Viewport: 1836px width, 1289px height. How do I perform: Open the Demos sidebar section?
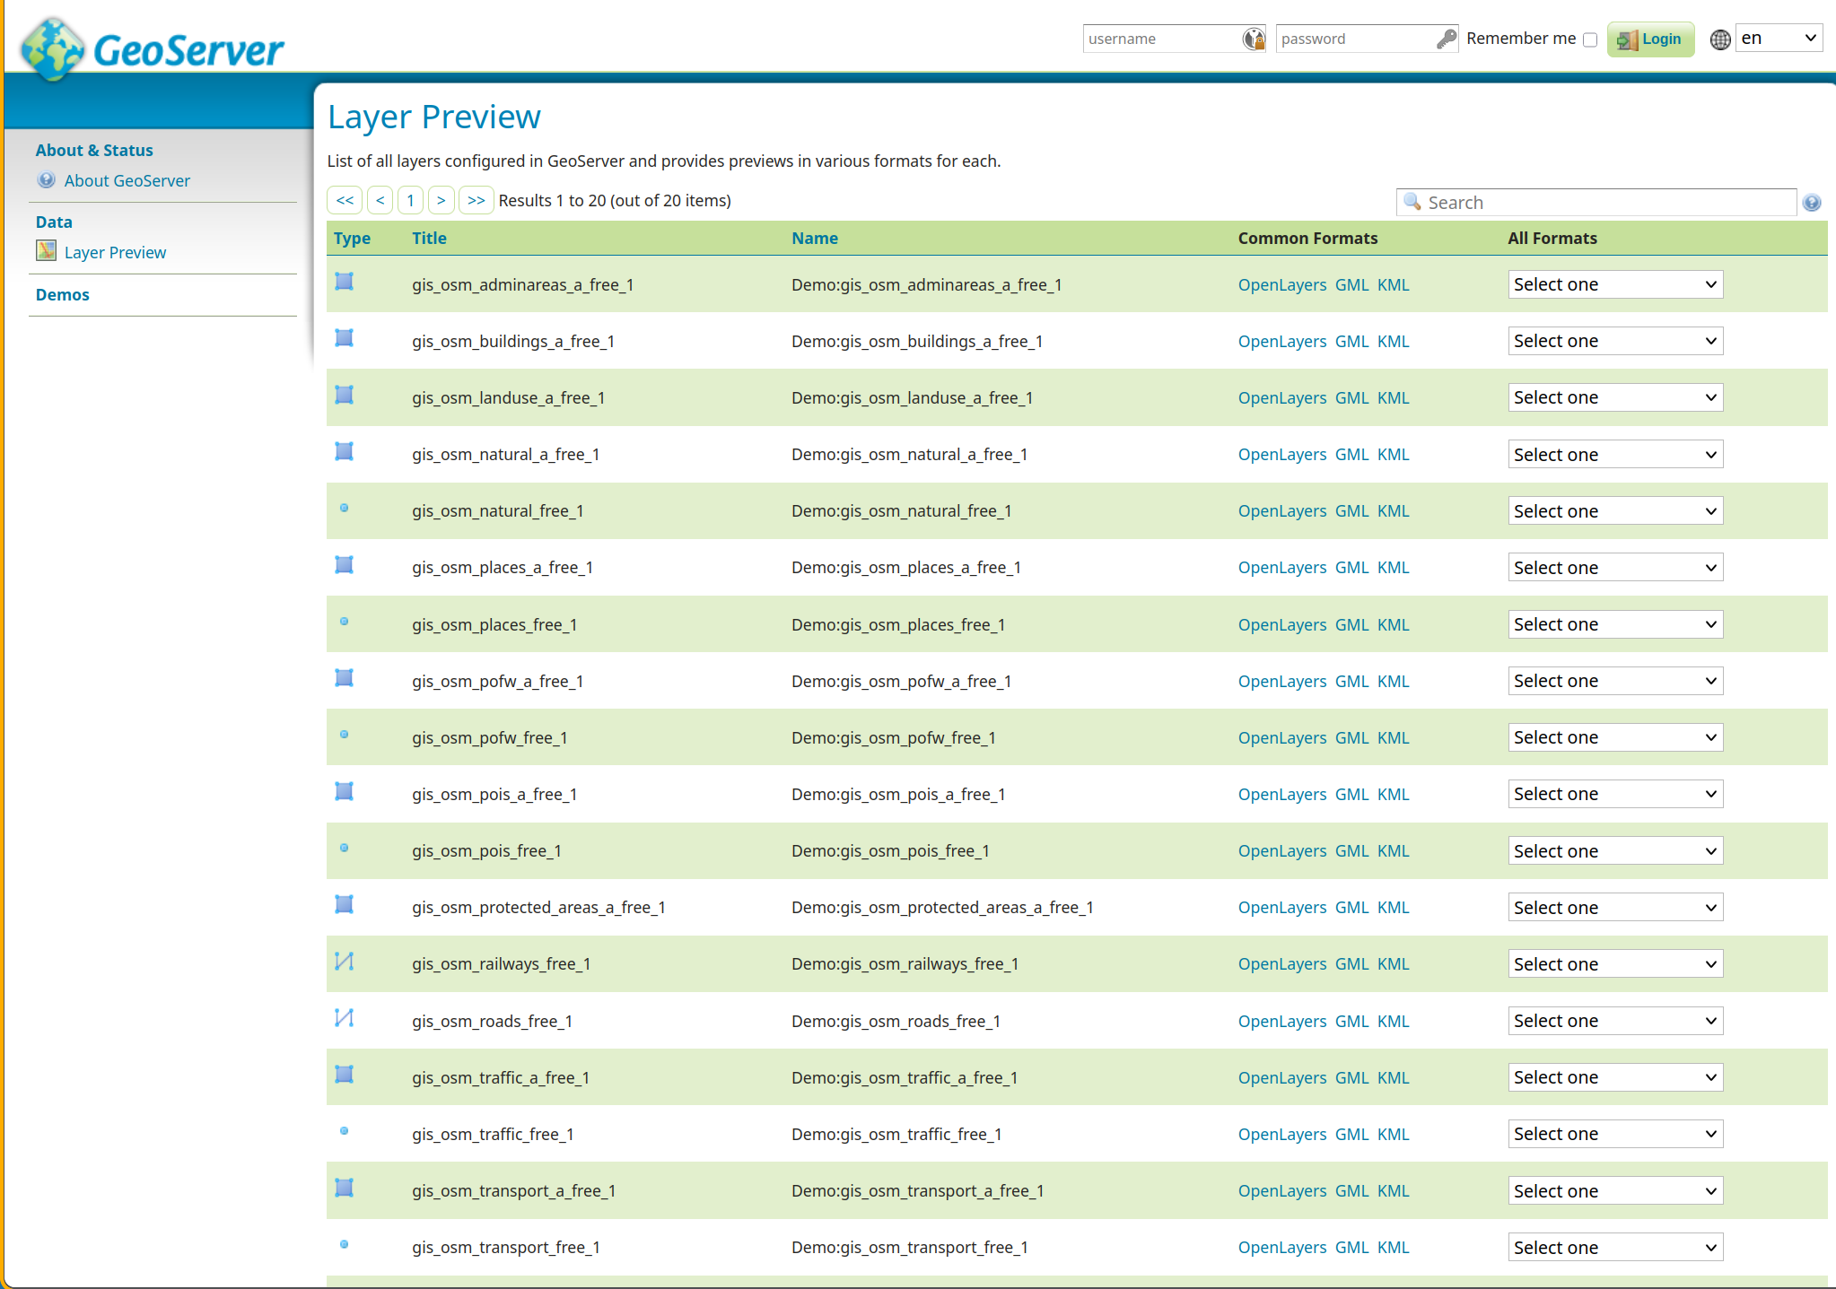point(63,294)
